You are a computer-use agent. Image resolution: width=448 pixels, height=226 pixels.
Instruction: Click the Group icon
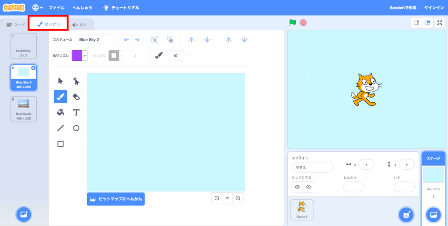tap(154, 40)
